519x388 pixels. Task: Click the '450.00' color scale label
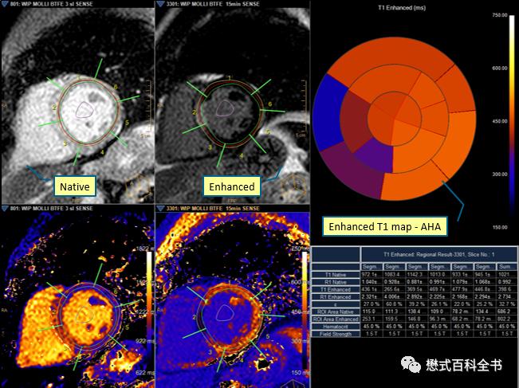500,121
